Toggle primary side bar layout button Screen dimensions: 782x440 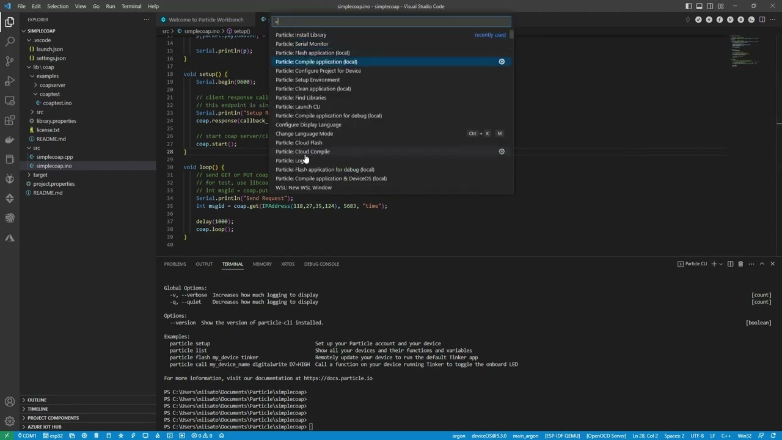pyautogui.click(x=689, y=6)
